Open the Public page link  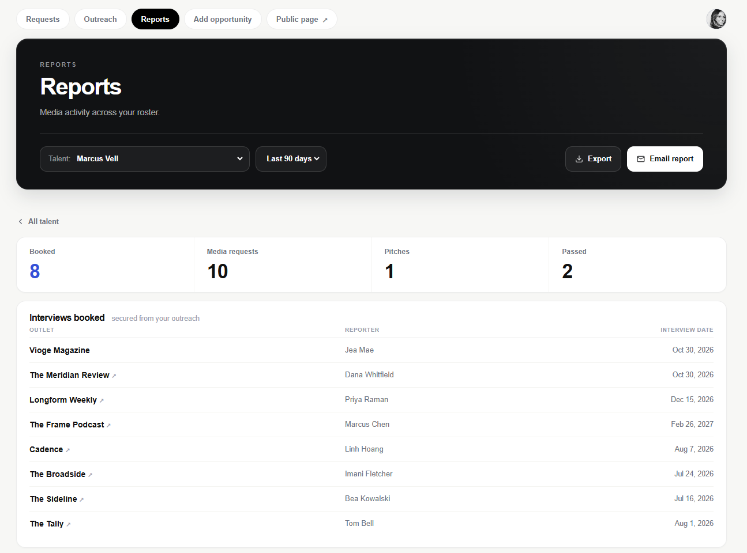click(x=302, y=19)
